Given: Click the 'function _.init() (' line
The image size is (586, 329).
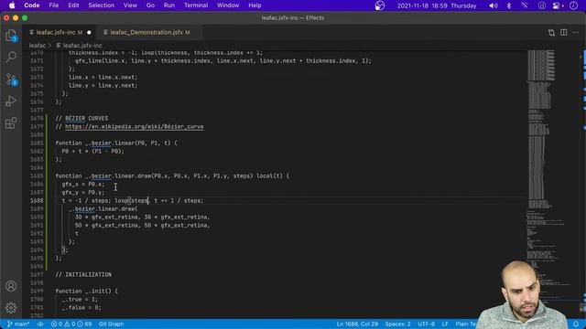Looking at the screenshot, I should tap(87, 291).
